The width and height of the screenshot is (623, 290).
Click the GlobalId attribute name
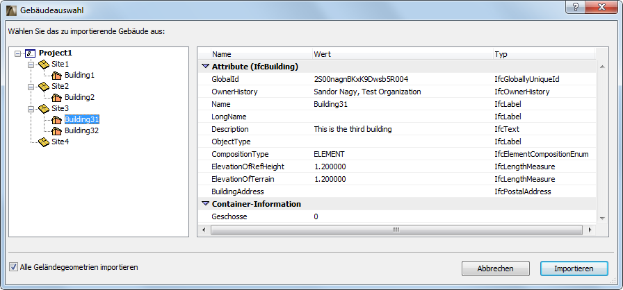pos(225,79)
